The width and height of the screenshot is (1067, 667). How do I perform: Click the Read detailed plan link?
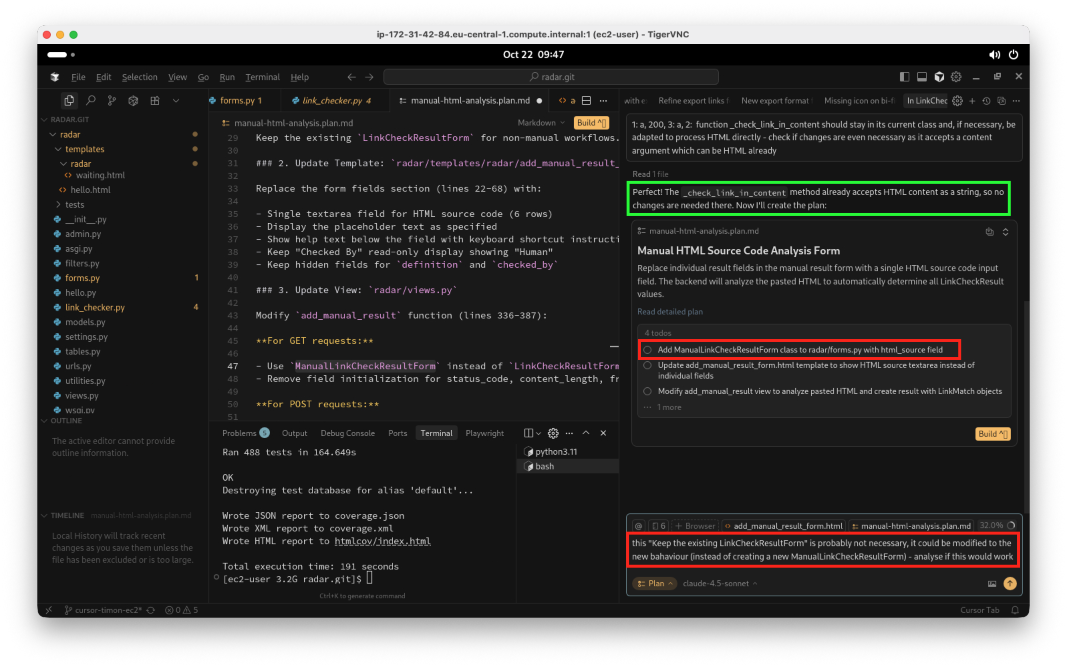[x=670, y=311]
